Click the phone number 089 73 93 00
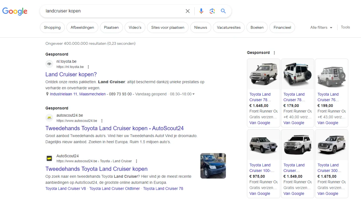The width and height of the screenshot is (361, 199). pyautogui.click(x=120, y=94)
